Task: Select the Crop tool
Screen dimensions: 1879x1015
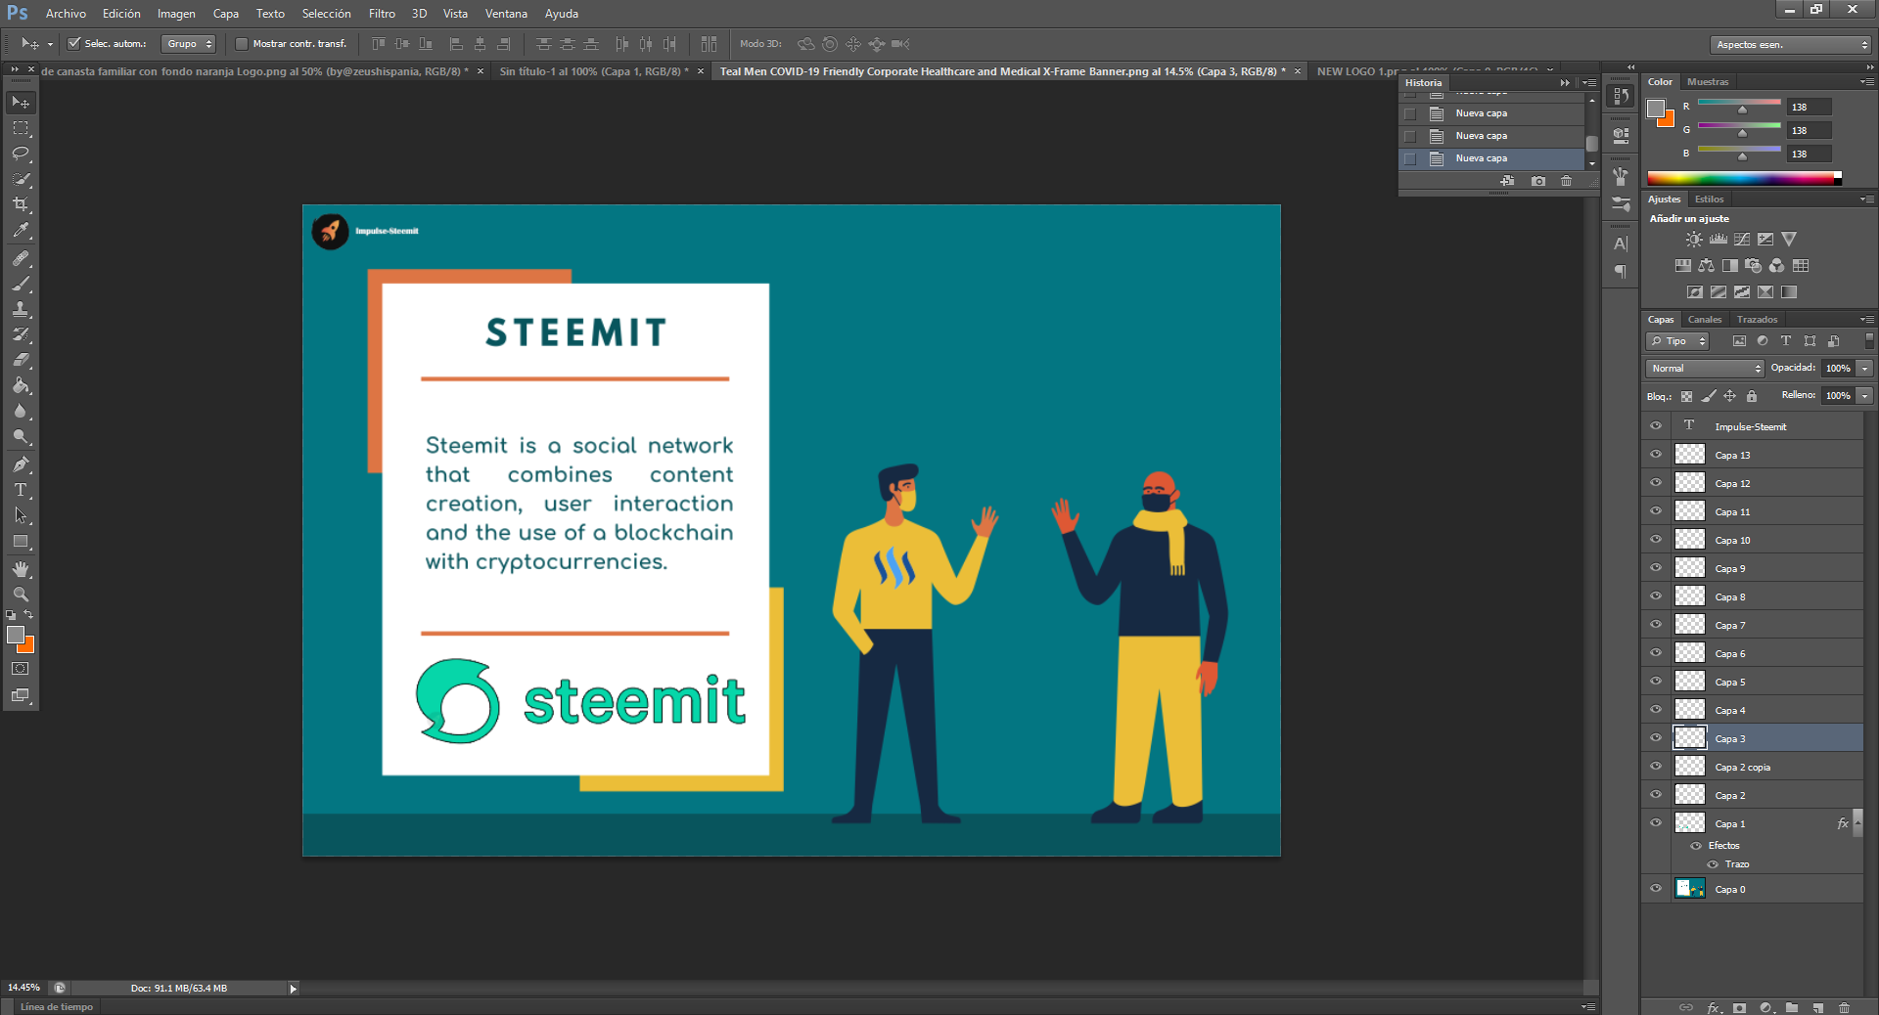Action: point(21,205)
